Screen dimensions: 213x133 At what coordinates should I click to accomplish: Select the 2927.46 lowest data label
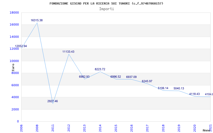[52, 101]
